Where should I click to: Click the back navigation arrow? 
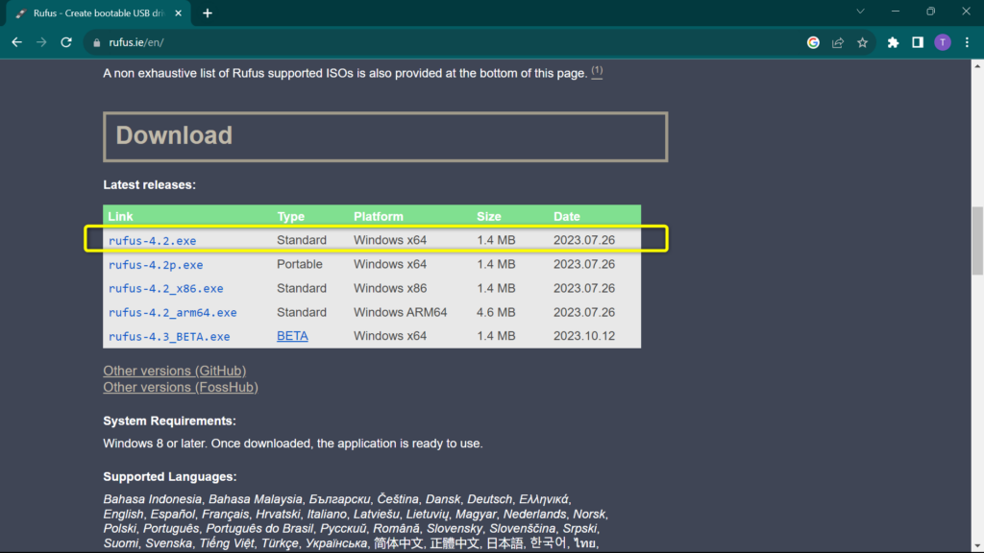click(16, 42)
